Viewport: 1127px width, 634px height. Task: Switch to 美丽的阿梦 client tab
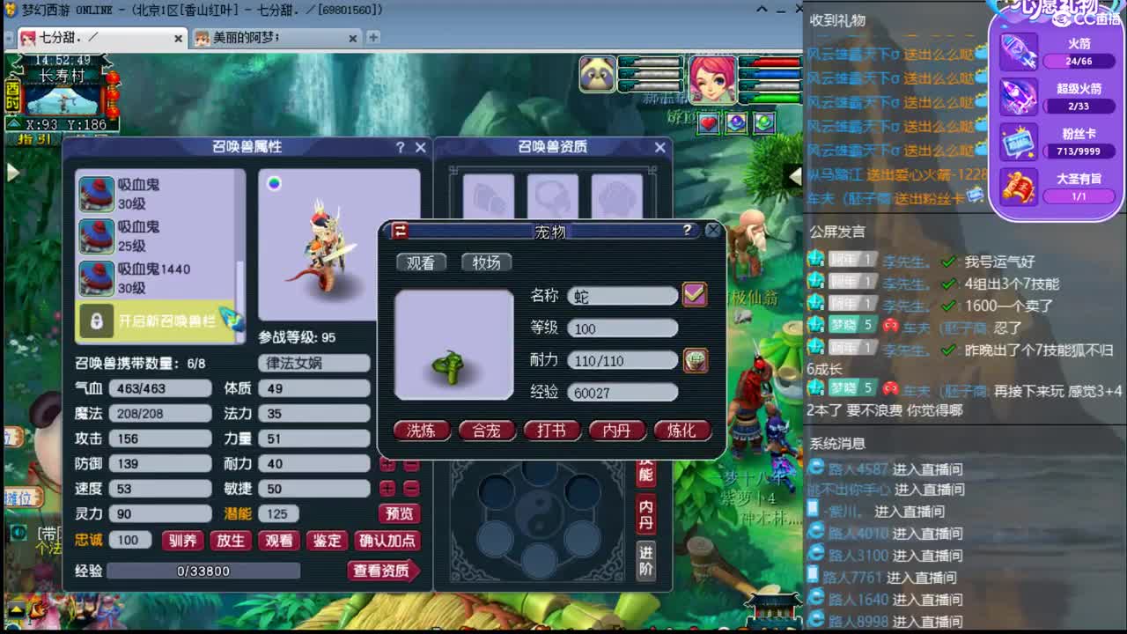[x=276, y=38]
